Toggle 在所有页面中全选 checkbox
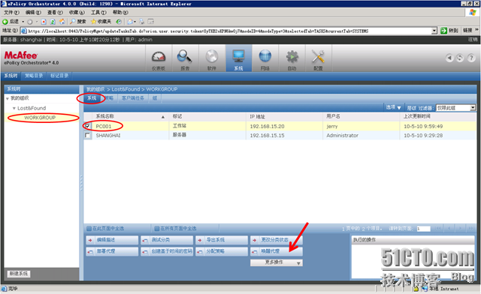This screenshot has width=481, height=294. tap(157, 229)
